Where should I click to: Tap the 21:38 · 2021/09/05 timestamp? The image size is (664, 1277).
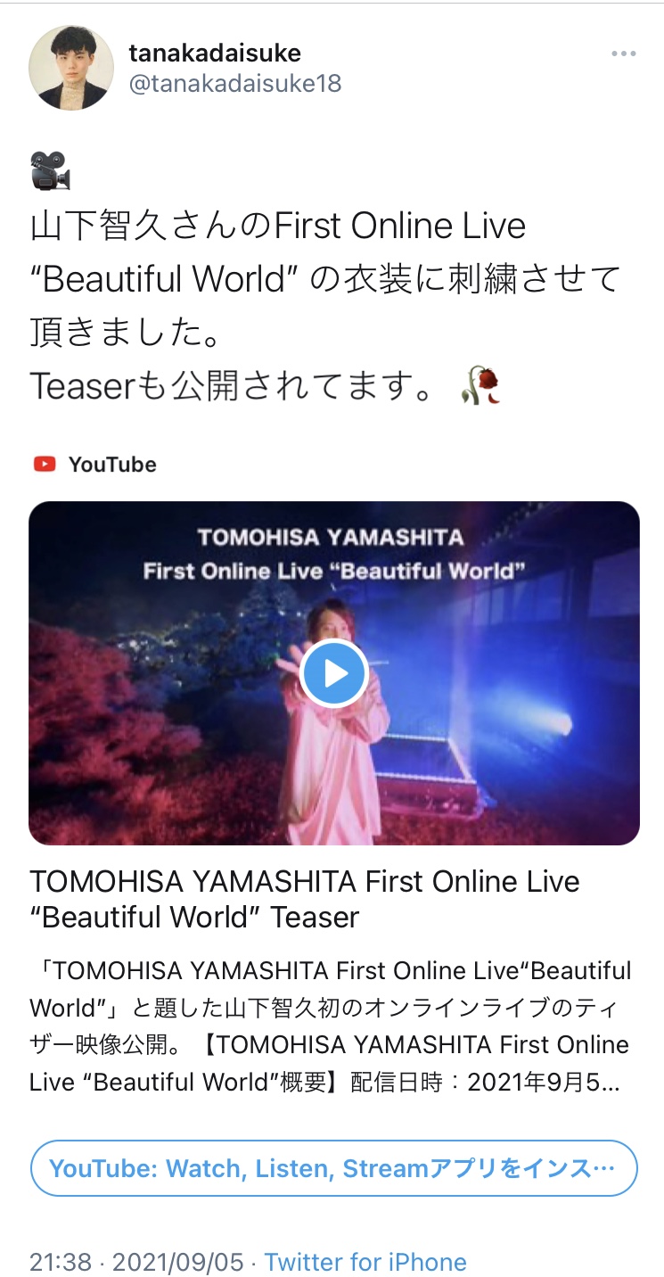pyautogui.click(x=136, y=1262)
